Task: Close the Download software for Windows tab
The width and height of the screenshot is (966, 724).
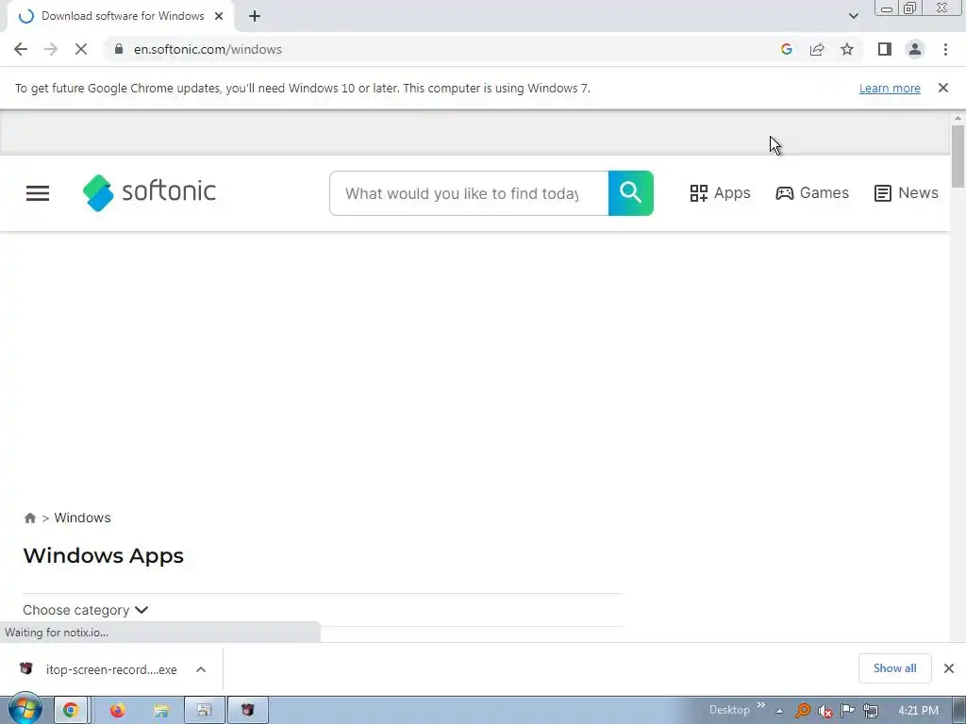Action: click(x=219, y=16)
